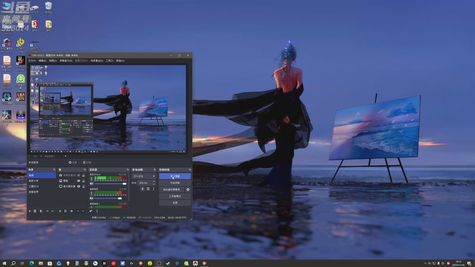Float the Scene Transitions dock with its header icon
This screenshot has height=267, width=475.
154,170
